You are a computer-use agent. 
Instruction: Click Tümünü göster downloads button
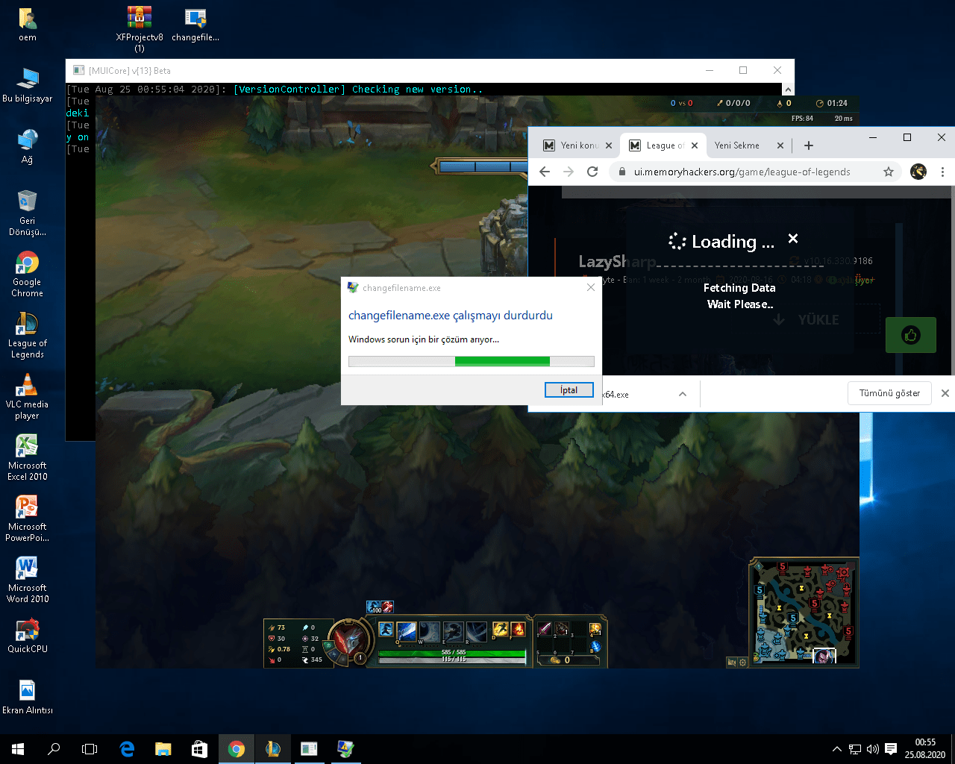(889, 393)
